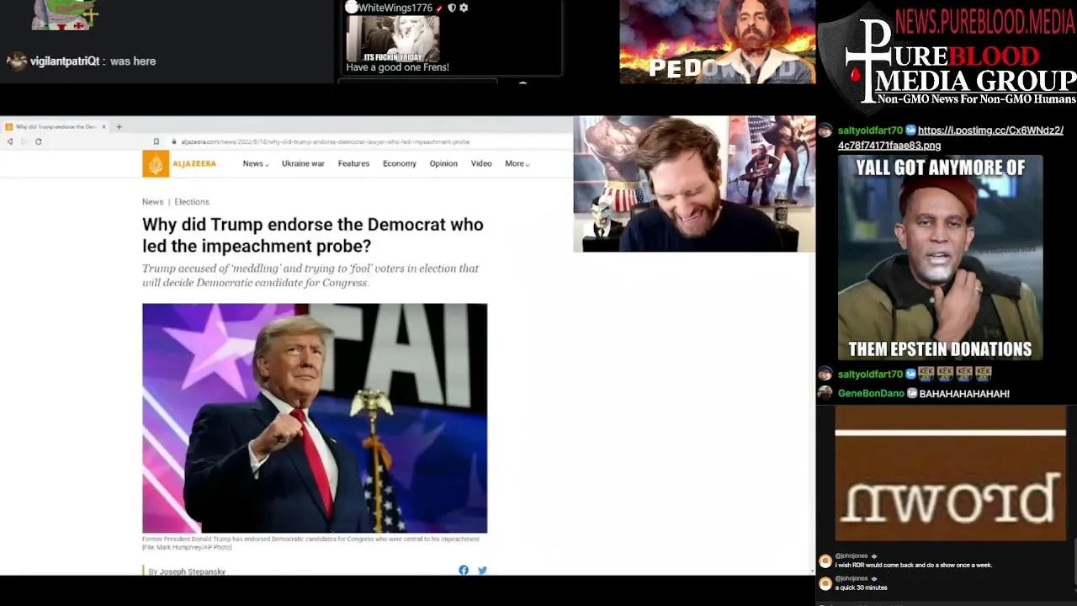Click the KEK emotes next to saltyoldfart70
Screen dimensions: 1077x606
click(955, 373)
